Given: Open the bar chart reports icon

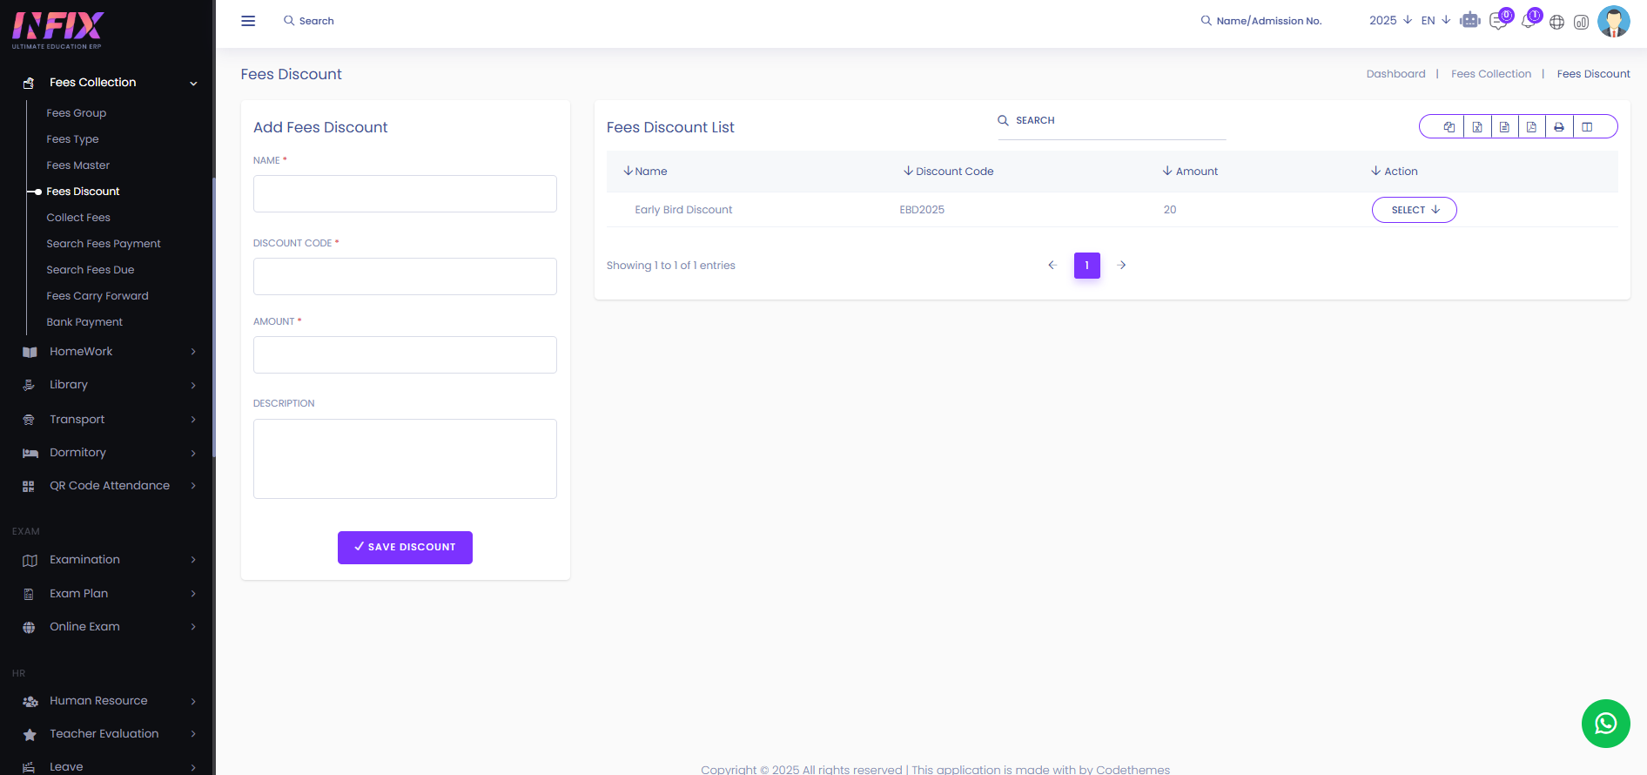Looking at the screenshot, I should click(1582, 22).
